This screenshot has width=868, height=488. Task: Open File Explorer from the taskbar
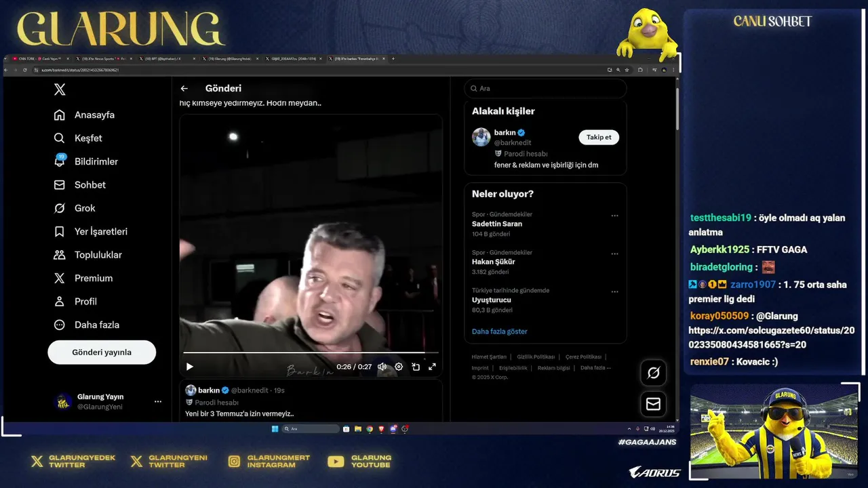(x=358, y=429)
